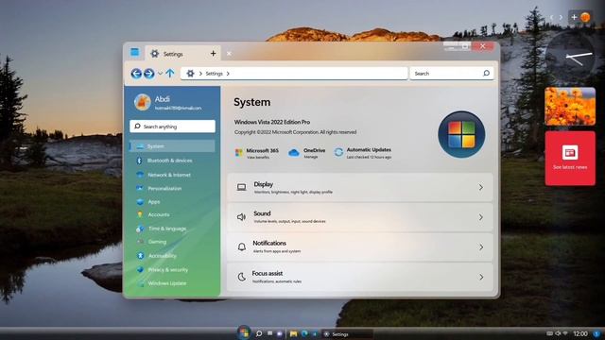Select System in the sidebar
This screenshot has width=605, height=340.
click(172, 146)
